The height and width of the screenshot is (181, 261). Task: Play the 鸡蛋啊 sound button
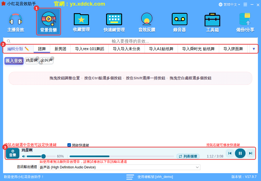[32, 61]
